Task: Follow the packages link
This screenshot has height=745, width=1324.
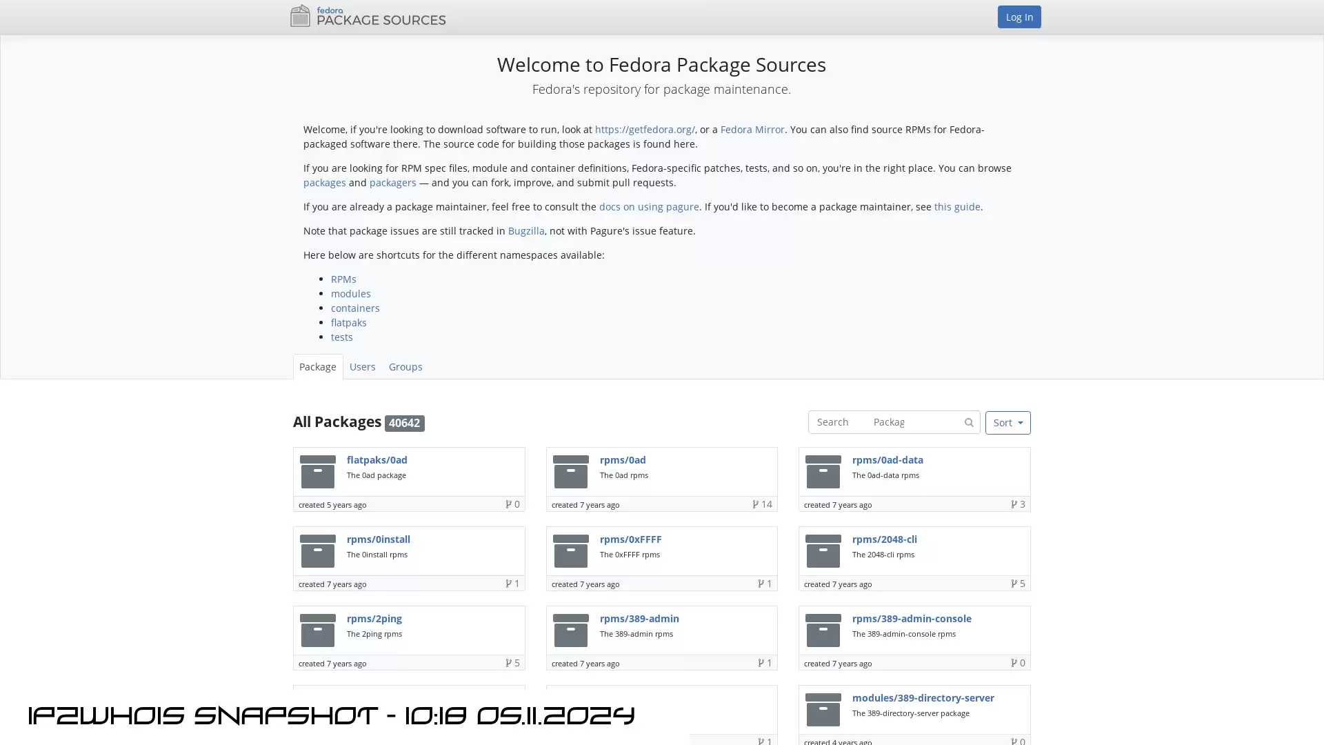Action: point(324,183)
